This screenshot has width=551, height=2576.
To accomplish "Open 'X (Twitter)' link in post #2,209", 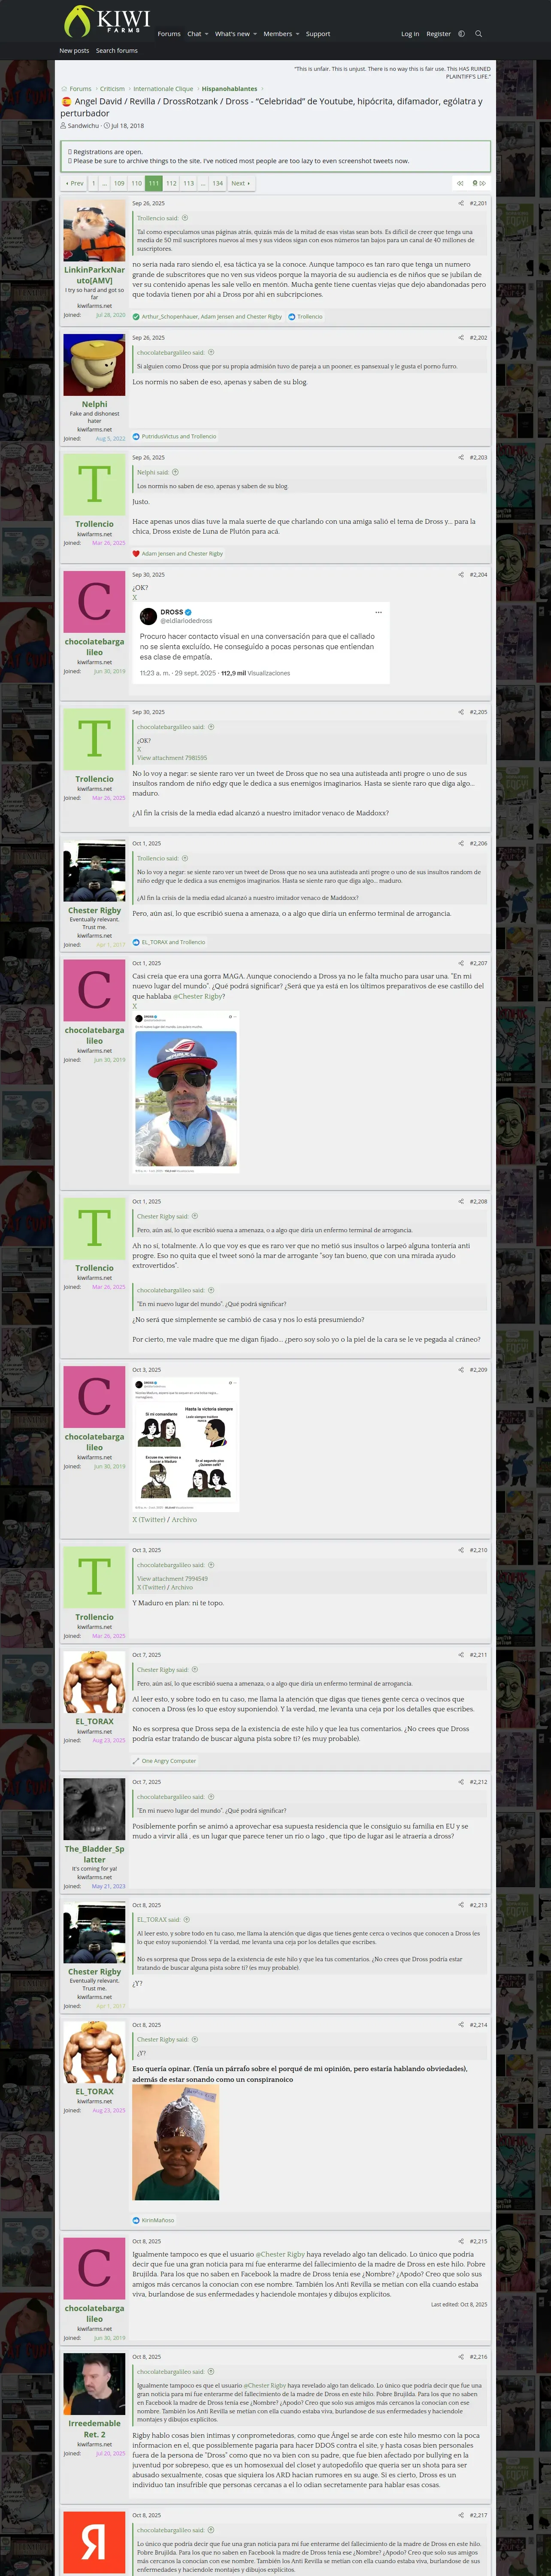I will click(148, 1520).
